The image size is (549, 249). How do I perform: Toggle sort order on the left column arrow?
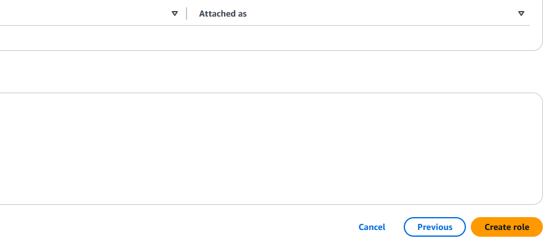tap(175, 13)
